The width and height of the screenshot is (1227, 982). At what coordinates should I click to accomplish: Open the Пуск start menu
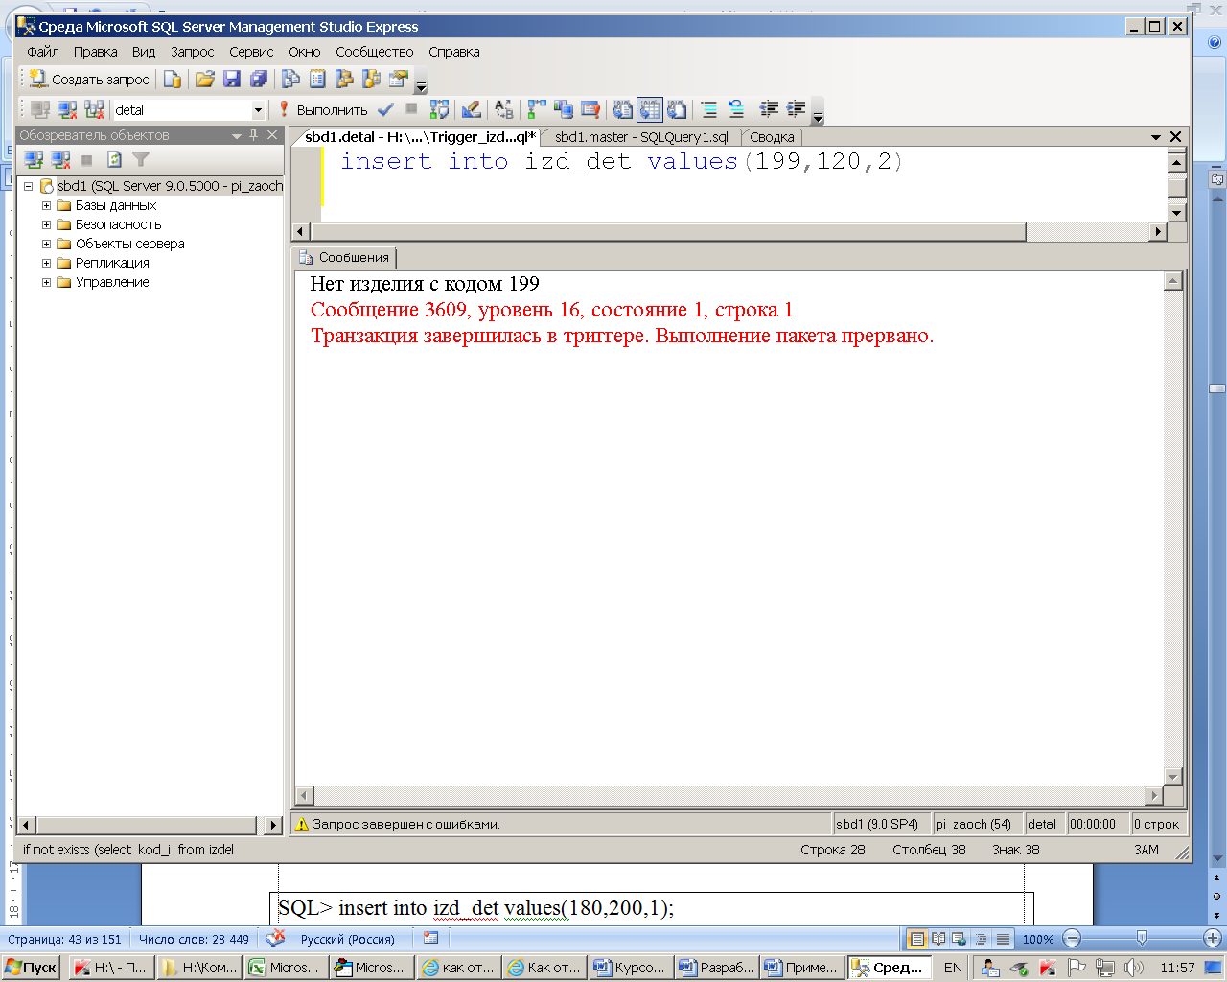32,968
